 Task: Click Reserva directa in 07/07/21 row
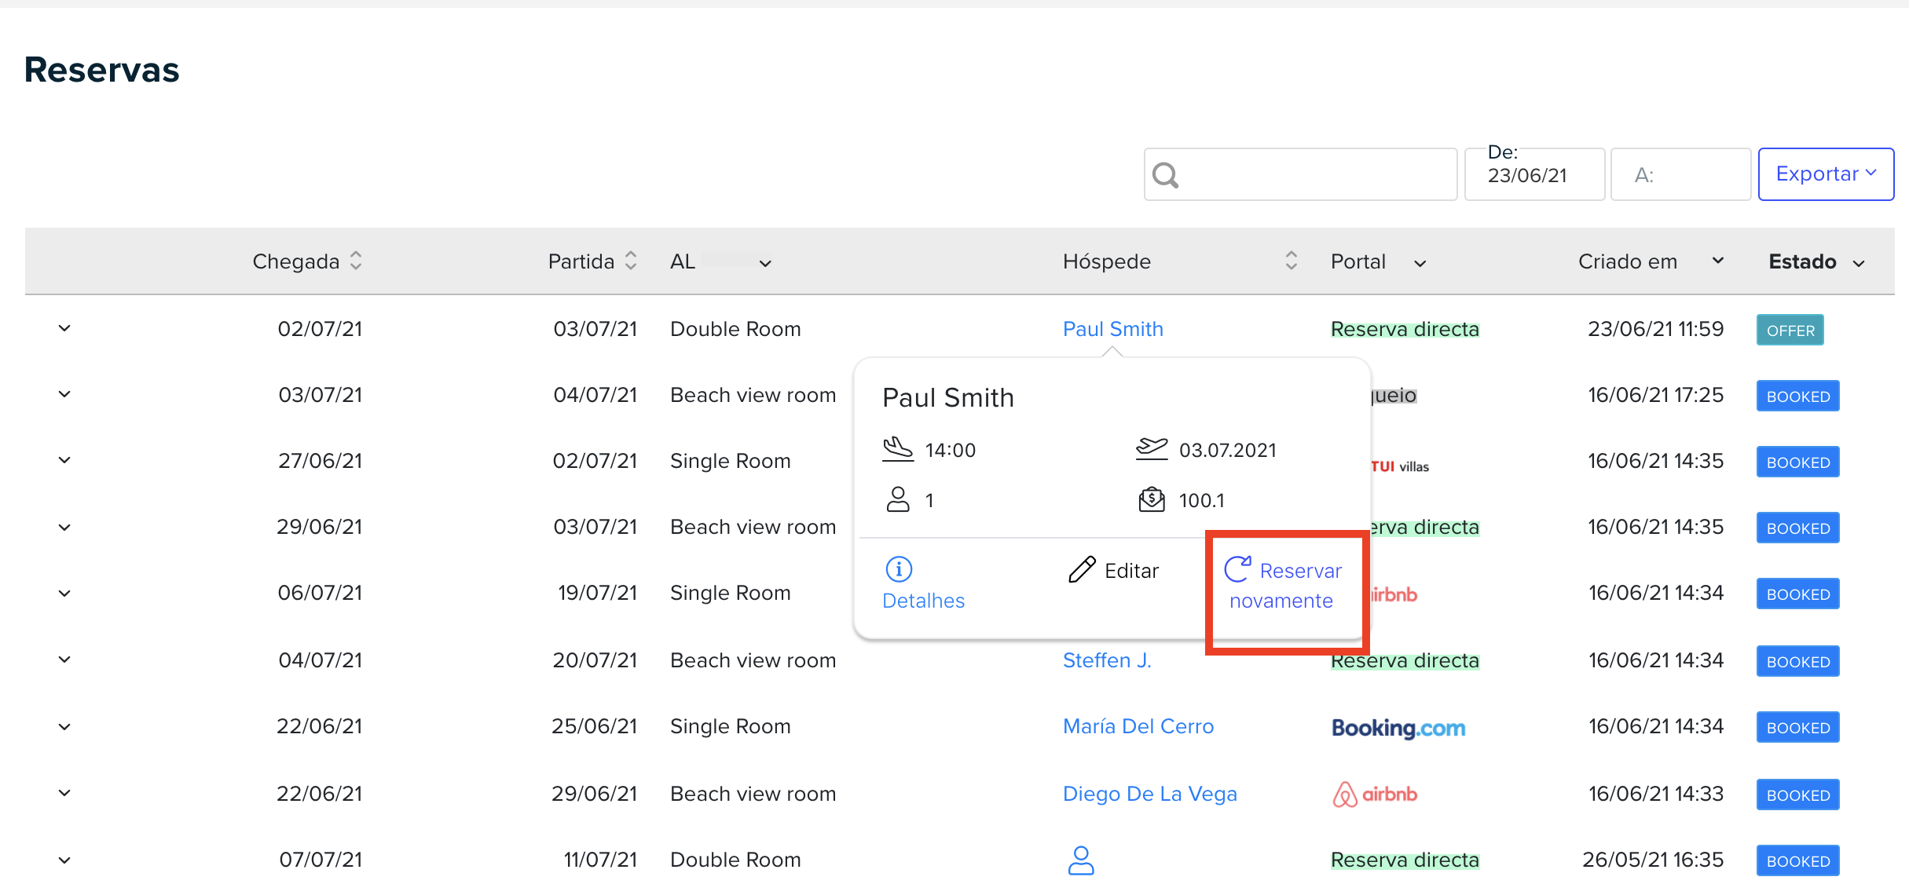point(1405,860)
